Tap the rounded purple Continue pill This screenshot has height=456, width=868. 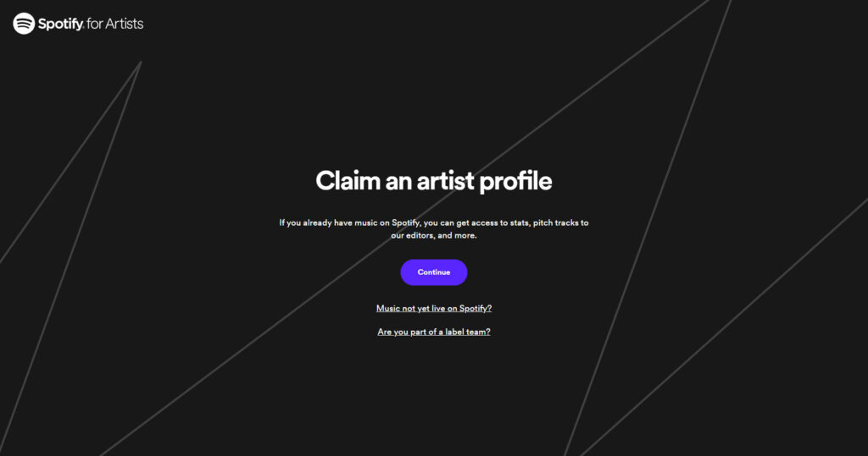pos(433,272)
